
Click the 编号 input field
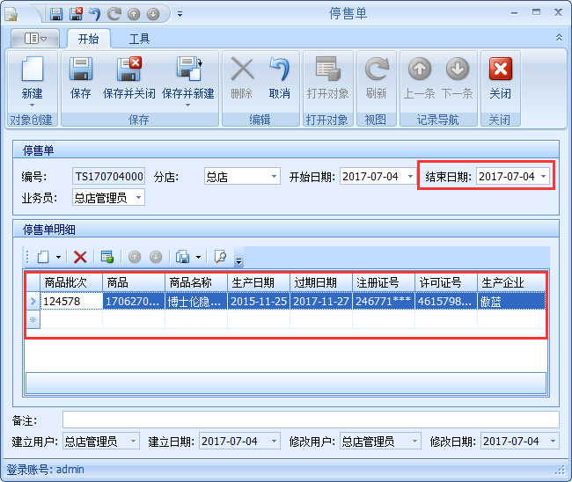pos(109,177)
